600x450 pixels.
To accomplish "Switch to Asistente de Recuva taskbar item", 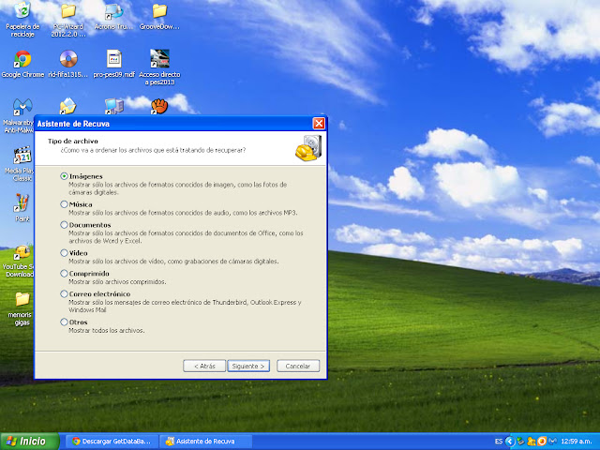I will point(205,442).
